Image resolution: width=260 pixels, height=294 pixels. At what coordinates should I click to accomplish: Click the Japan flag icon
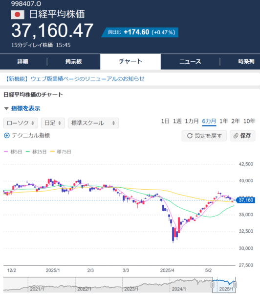(18, 15)
